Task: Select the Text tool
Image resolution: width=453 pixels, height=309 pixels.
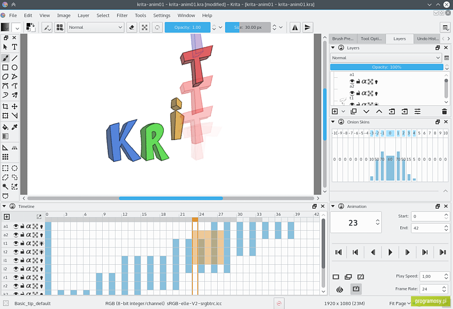Action: click(15, 47)
